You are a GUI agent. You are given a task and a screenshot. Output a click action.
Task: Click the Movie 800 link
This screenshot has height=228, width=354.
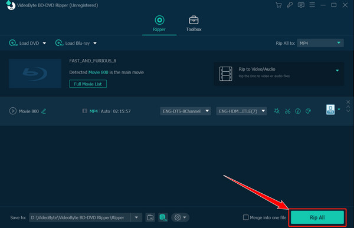point(98,72)
